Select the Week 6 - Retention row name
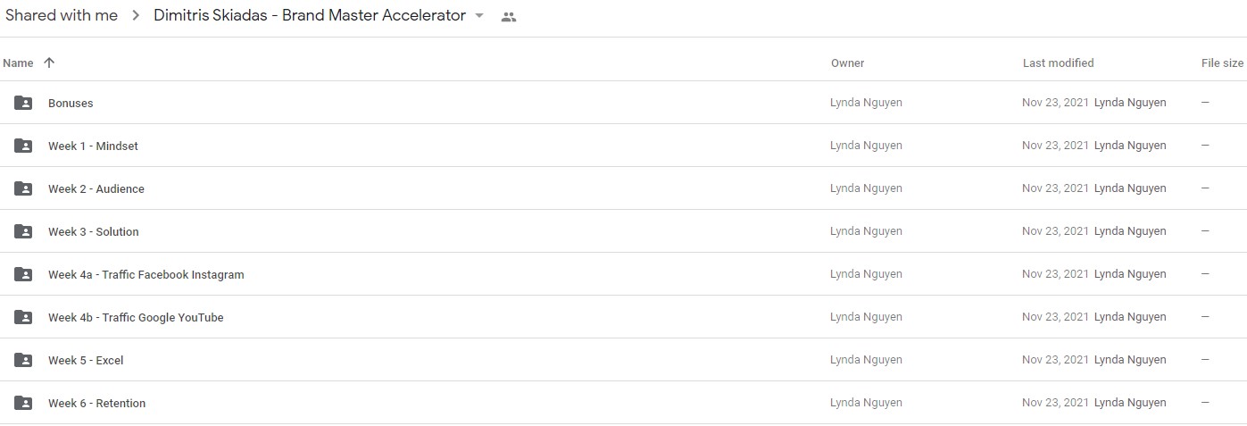 (x=96, y=403)
